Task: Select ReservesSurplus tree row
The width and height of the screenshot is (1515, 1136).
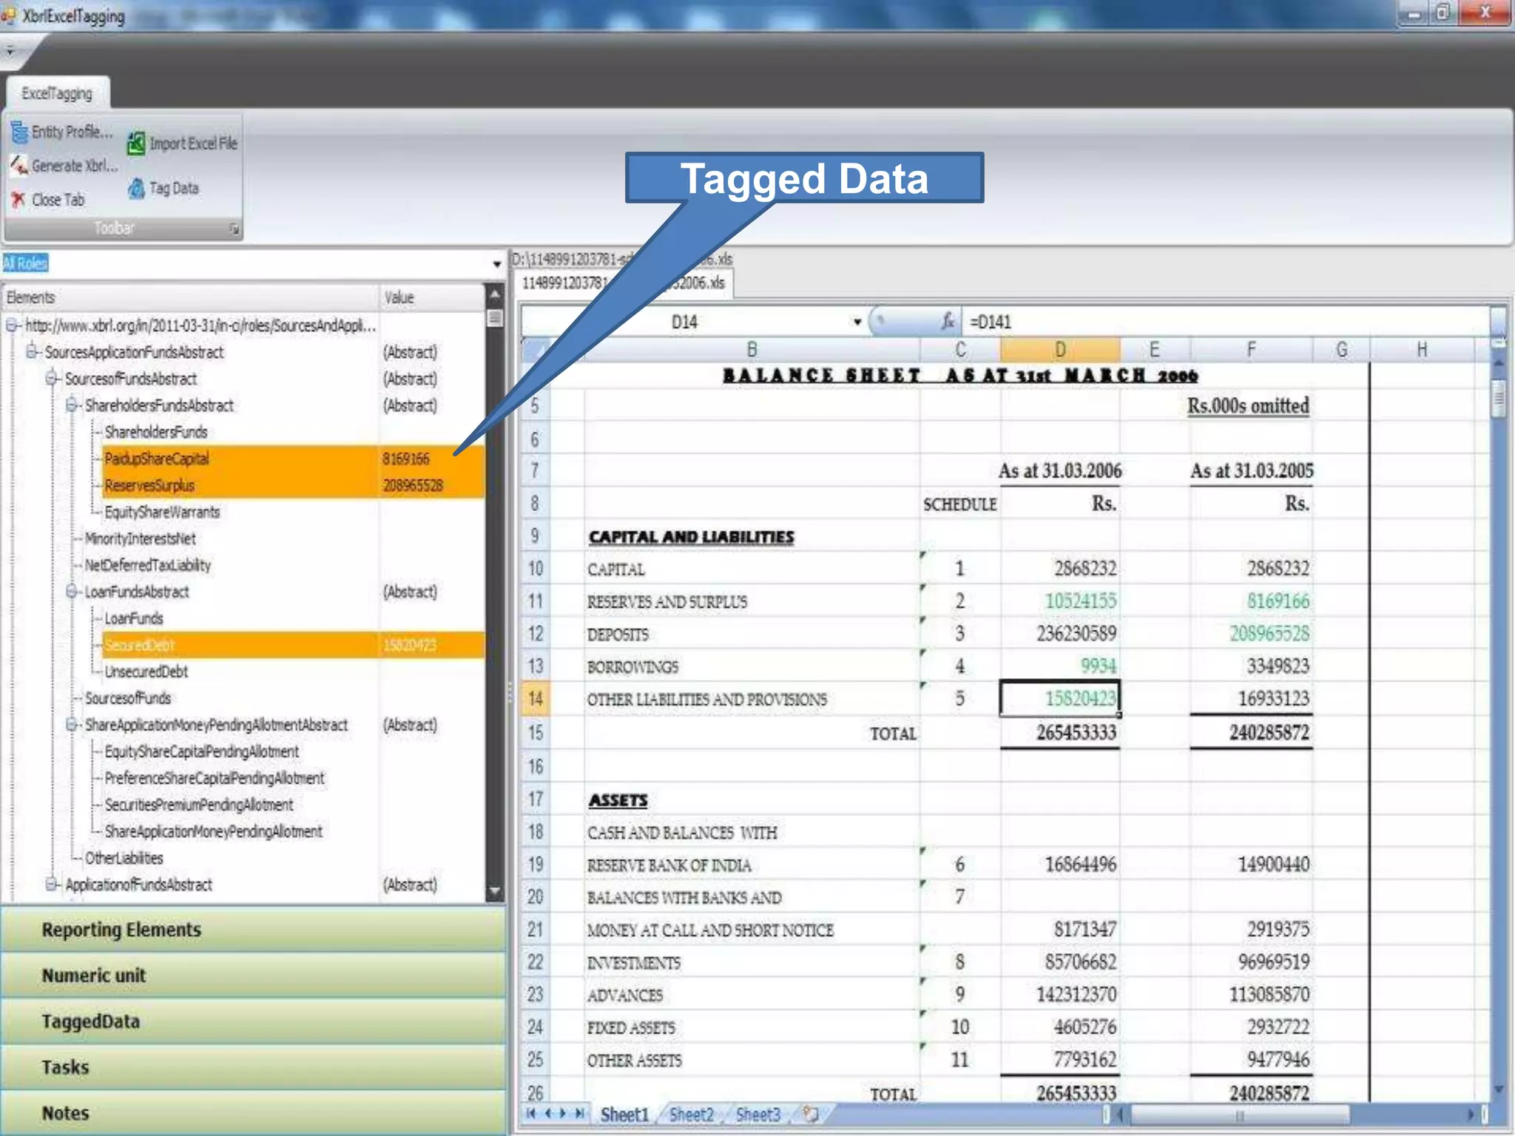Action: 293,485
